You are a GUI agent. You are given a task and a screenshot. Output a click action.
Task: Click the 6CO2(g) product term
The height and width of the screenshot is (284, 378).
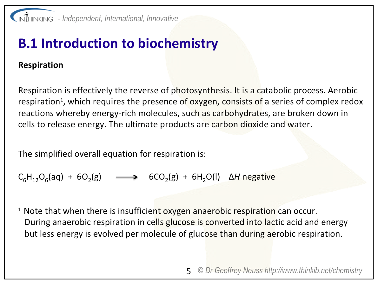pos(163,177)
